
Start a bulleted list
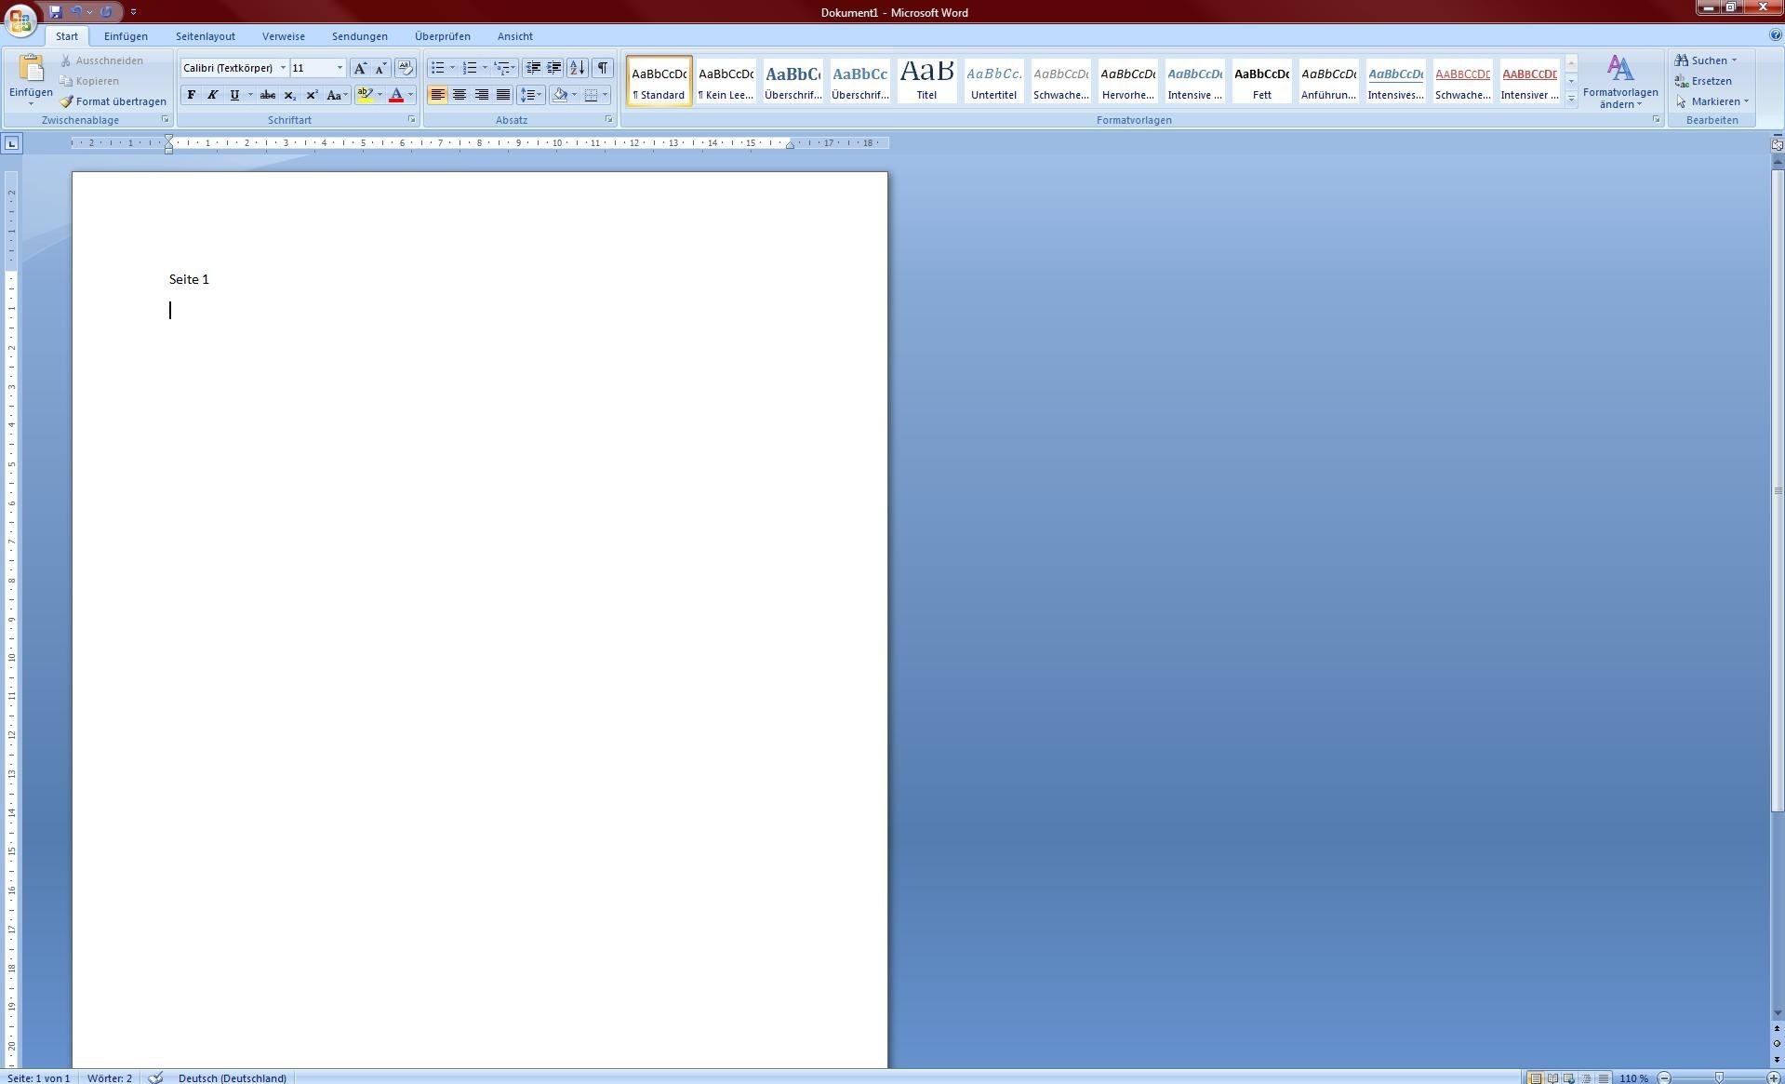[x=437, y=68]
